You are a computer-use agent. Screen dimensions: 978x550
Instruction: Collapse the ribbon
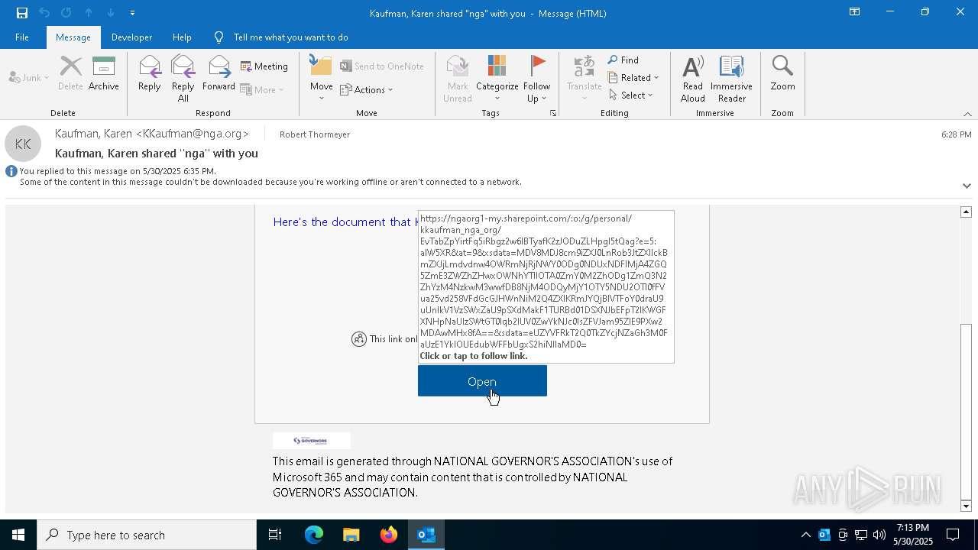pos(967,114)
